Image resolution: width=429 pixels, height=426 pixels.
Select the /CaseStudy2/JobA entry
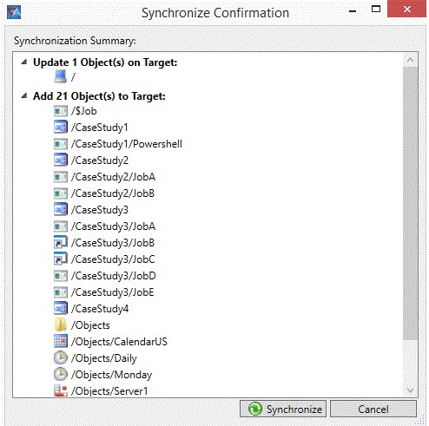113,177
